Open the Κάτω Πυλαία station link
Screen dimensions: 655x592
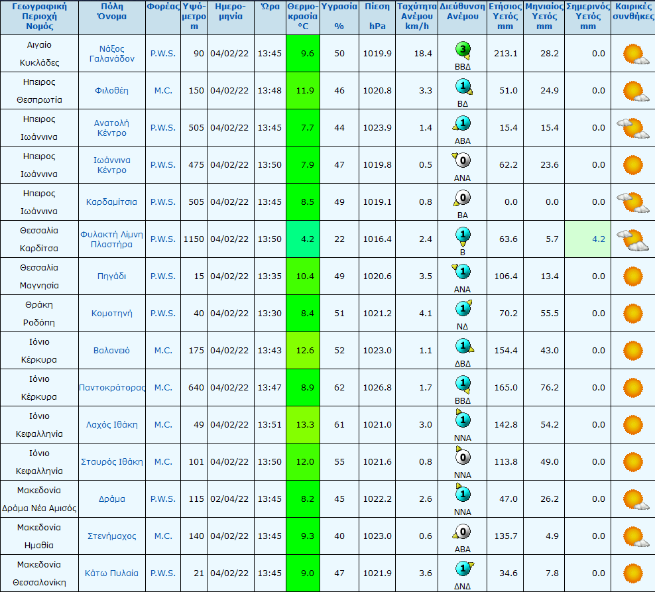coord(111,573)
